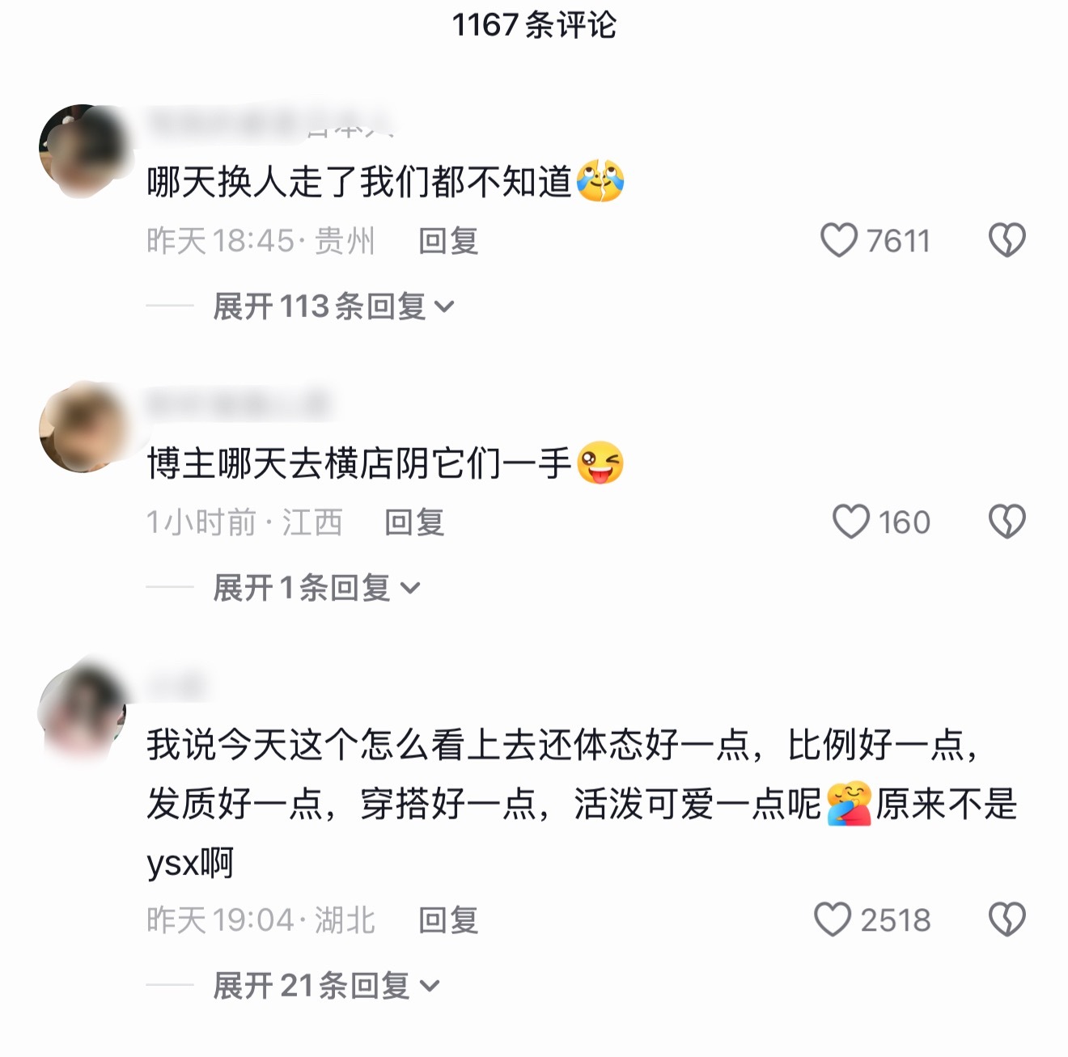The height and width of the screenshot is (1057, 1068).
Task: Expand 展开21条回复 replies
Action: point(325,986)
